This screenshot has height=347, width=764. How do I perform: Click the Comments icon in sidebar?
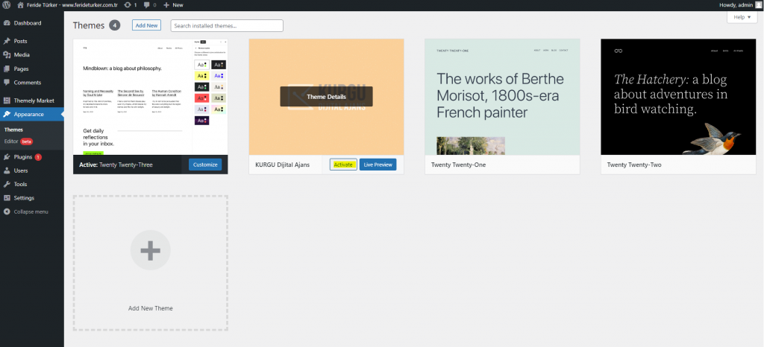[7, 83]
